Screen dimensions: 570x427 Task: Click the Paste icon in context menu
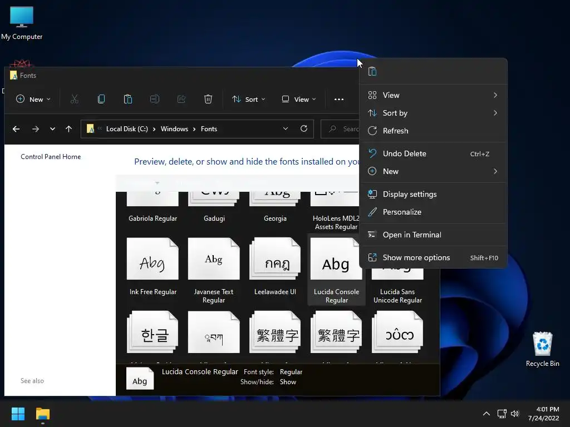pos(372,72)
